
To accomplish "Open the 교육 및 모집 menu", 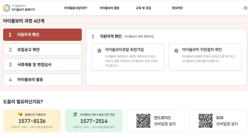I will pyautogui.click(x=143, y=8).
